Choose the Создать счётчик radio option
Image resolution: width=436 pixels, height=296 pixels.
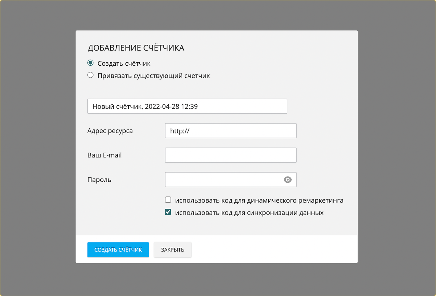coord(90,63)
